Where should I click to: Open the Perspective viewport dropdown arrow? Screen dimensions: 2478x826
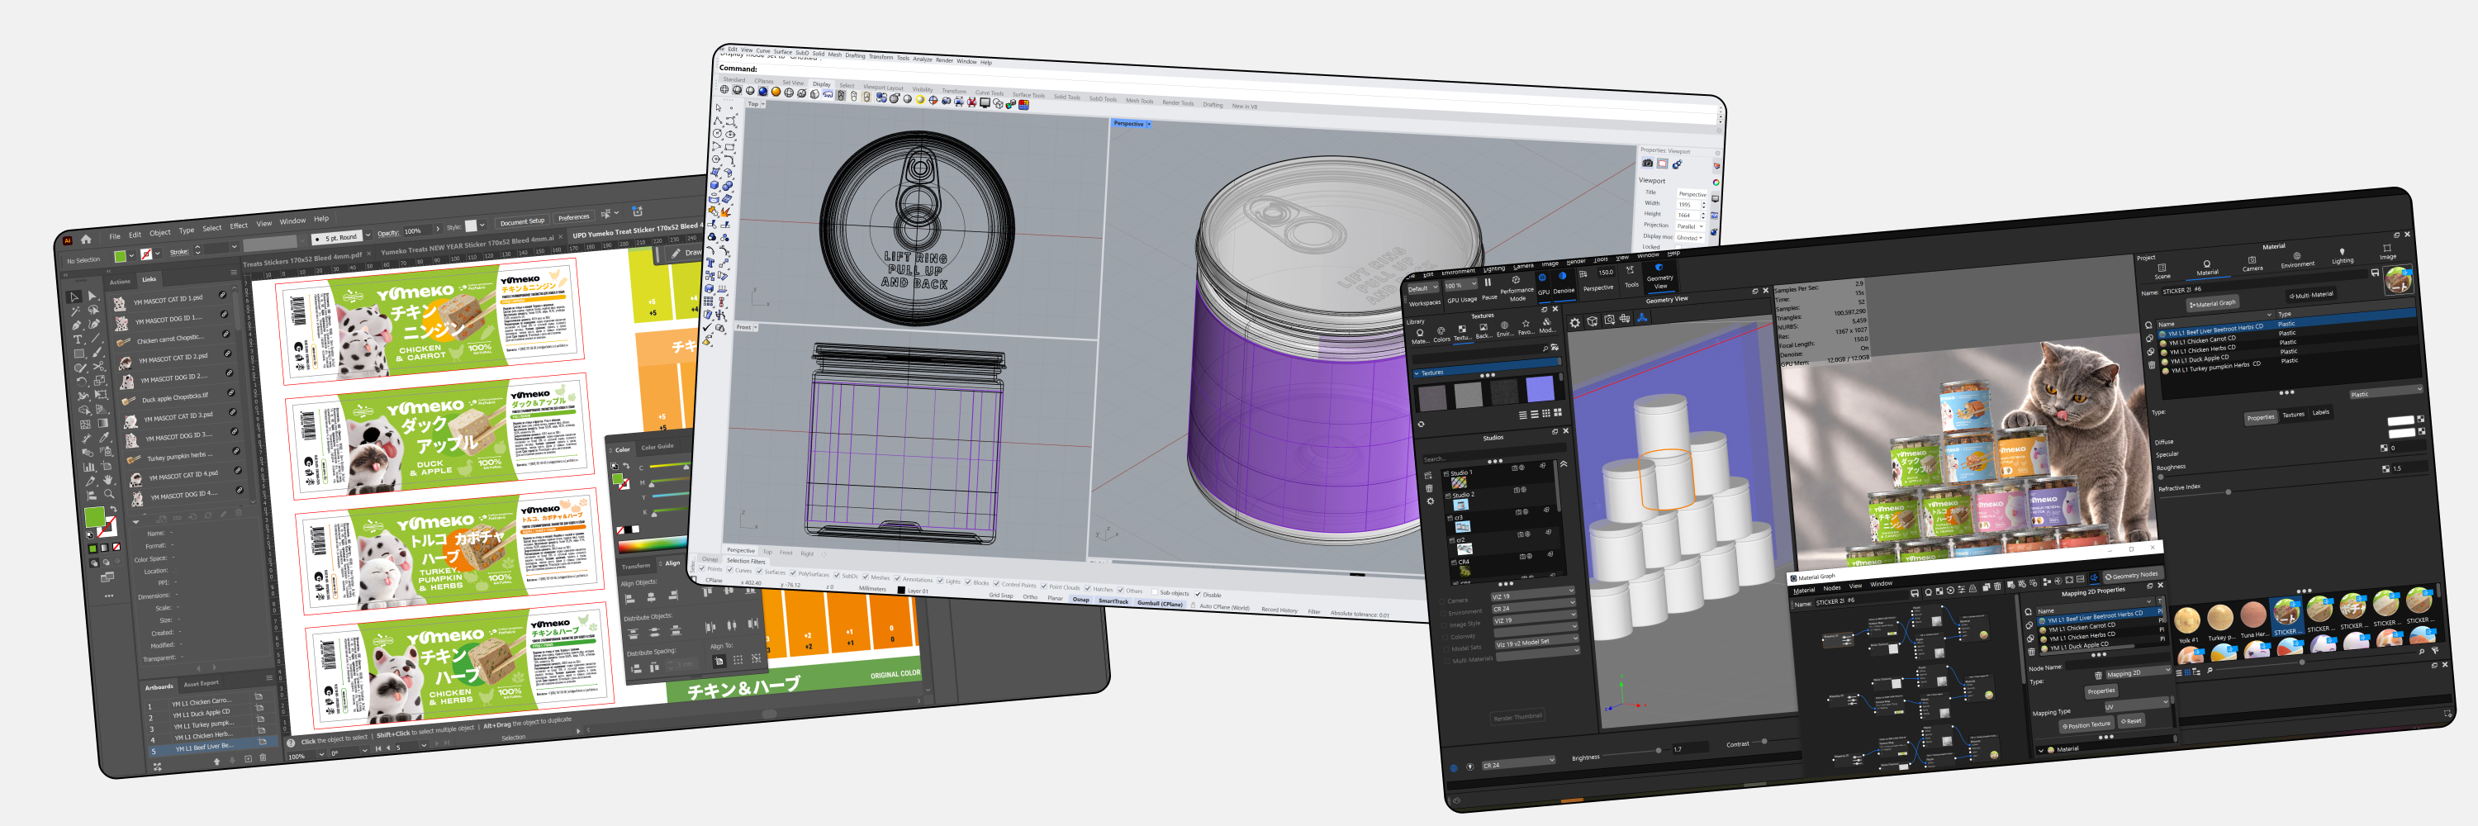[1149, 124]
